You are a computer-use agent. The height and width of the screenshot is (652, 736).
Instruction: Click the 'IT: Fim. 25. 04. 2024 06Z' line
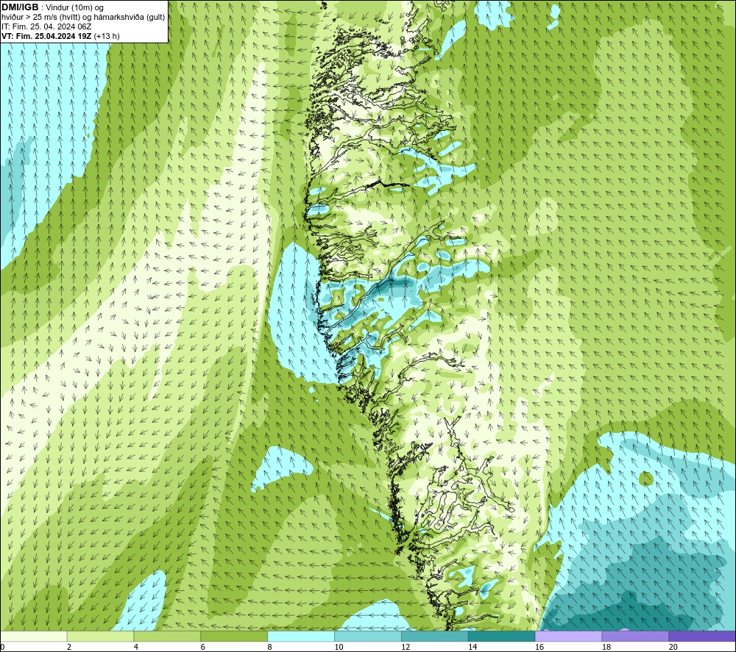point(46,26)
